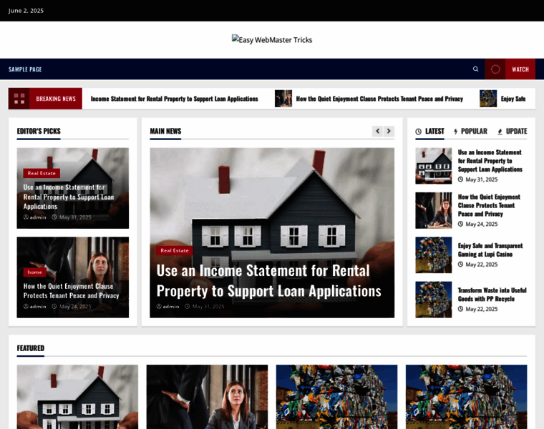544x429 pixels.
Task: Open Latest item Transform Waste into Useful Goods
Action: [x=492, y=295]
